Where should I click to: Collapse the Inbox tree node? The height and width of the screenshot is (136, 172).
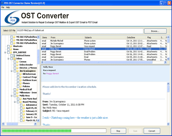tap(8, 59)
